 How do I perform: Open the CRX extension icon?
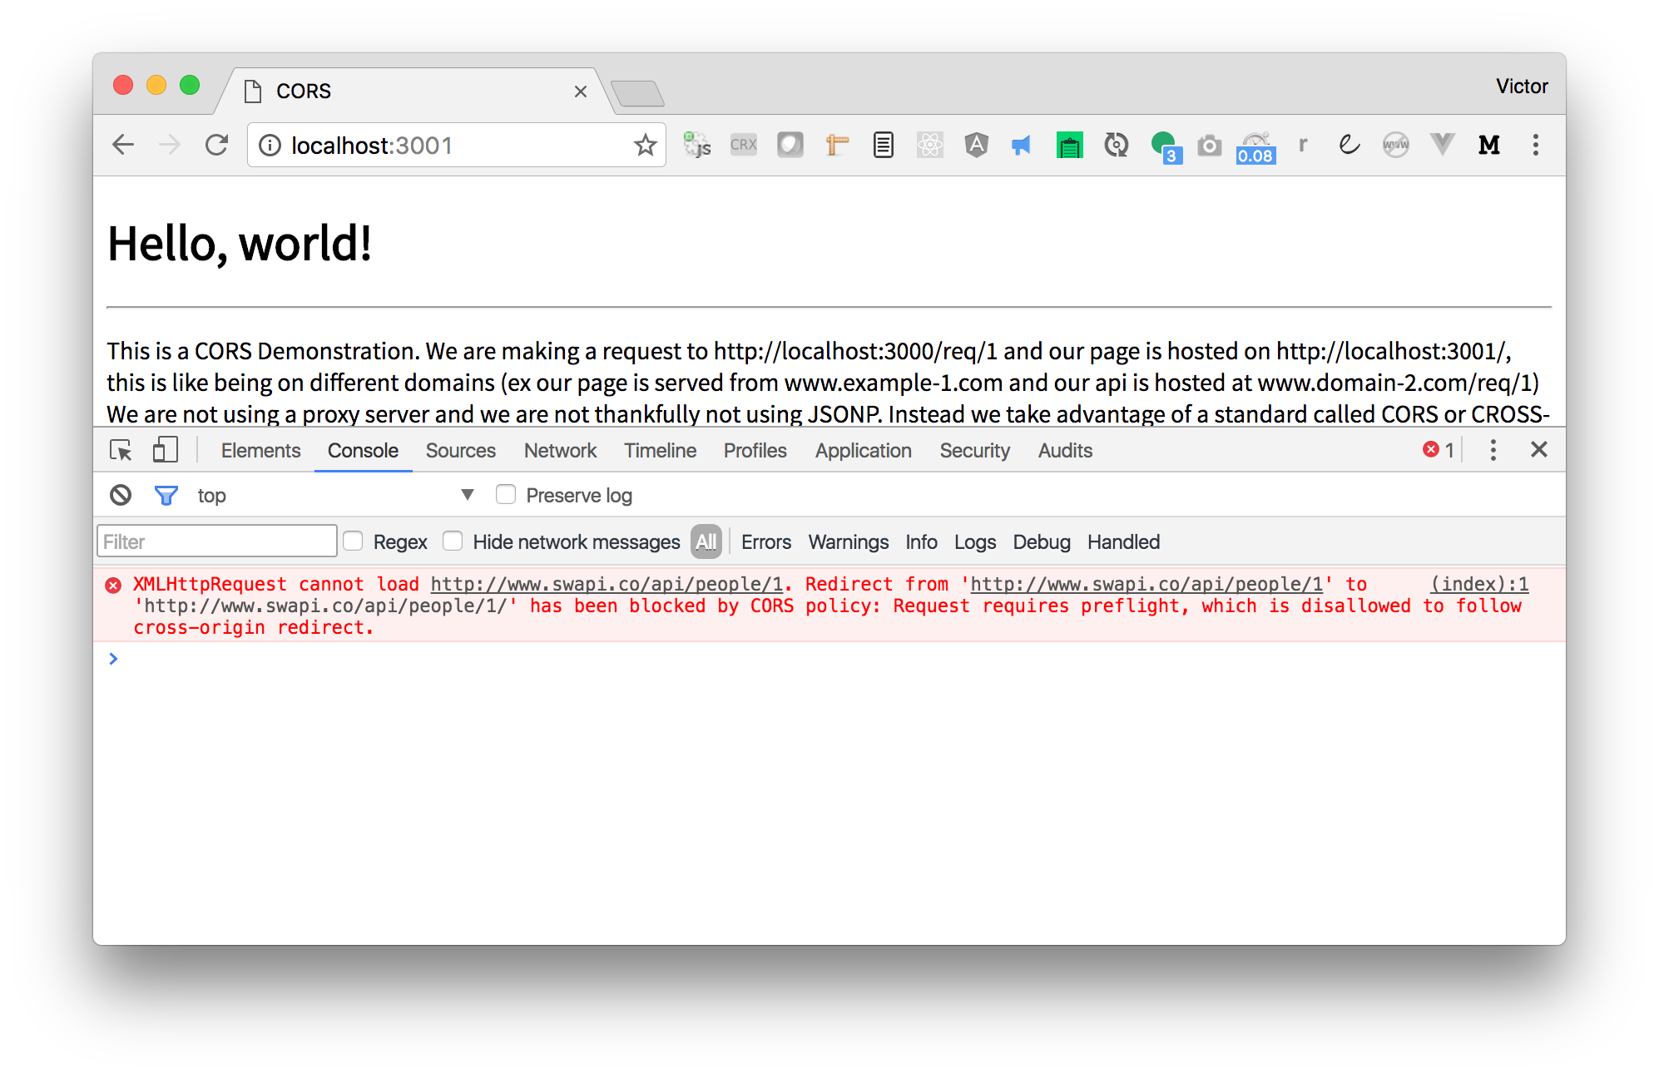tap(743, 145)
